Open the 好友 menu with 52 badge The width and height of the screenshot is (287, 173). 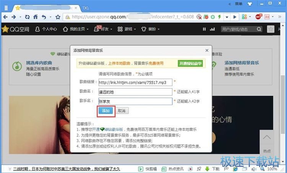tap(103, 29)
